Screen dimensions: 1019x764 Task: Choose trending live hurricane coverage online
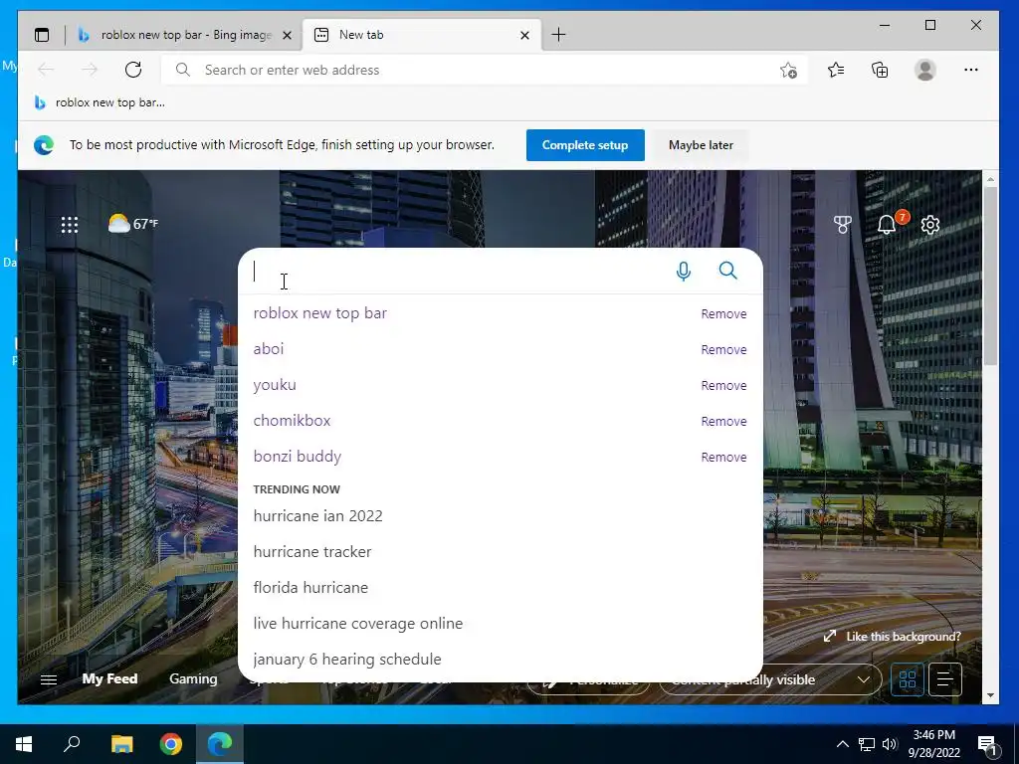click(x=358, y=623)
